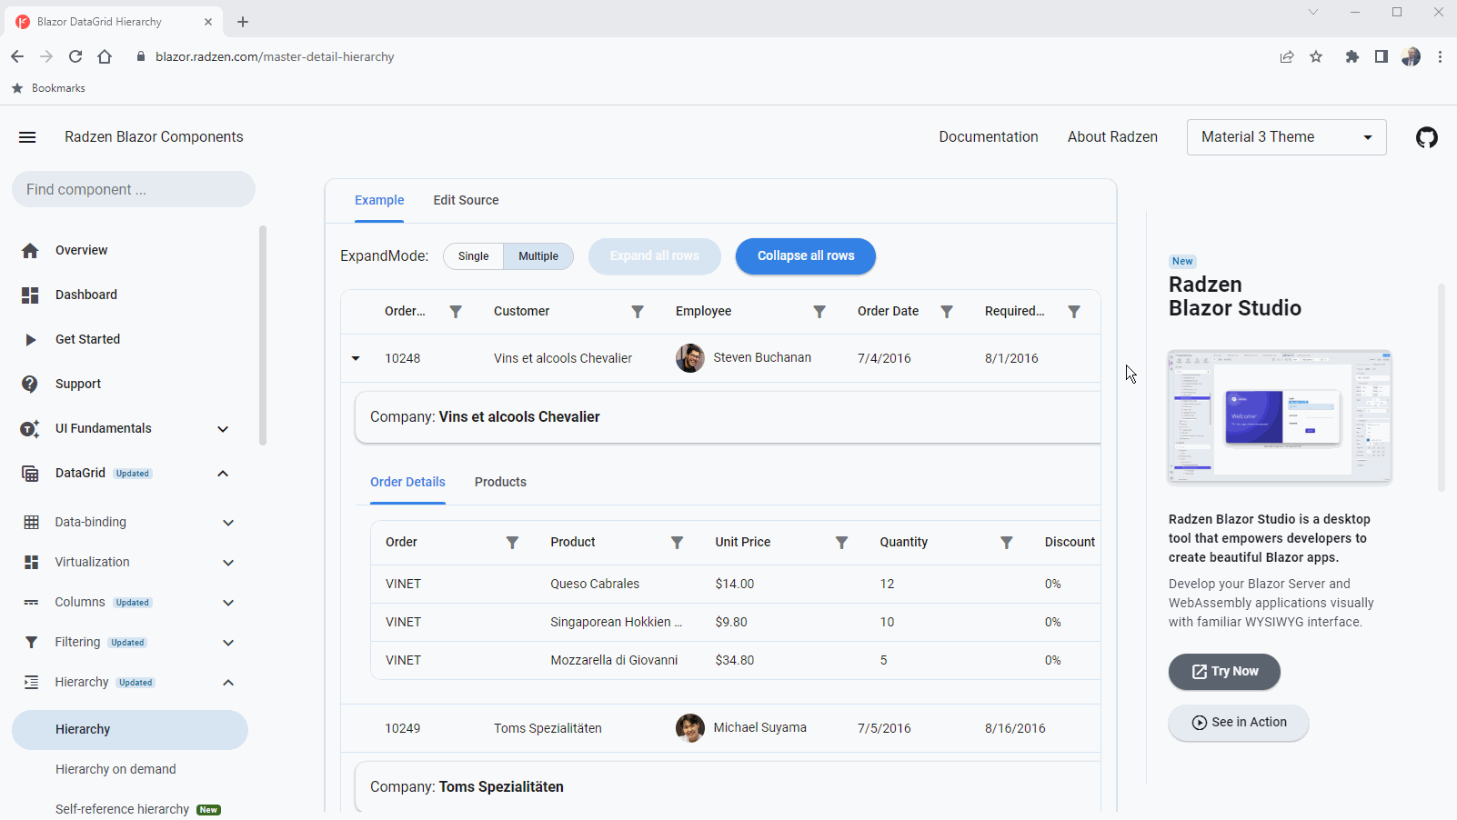Click the Find component search field
Viewport: 1457px width, 820px height.
tap(134, 189)
